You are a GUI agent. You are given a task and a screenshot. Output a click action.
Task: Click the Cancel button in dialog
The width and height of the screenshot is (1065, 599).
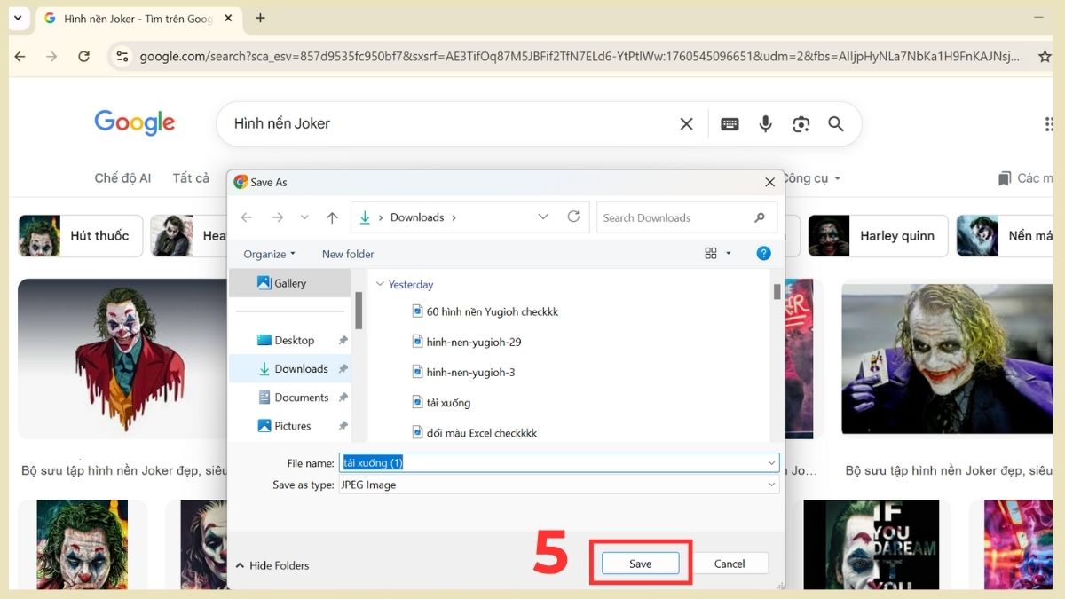click(730, 564)
